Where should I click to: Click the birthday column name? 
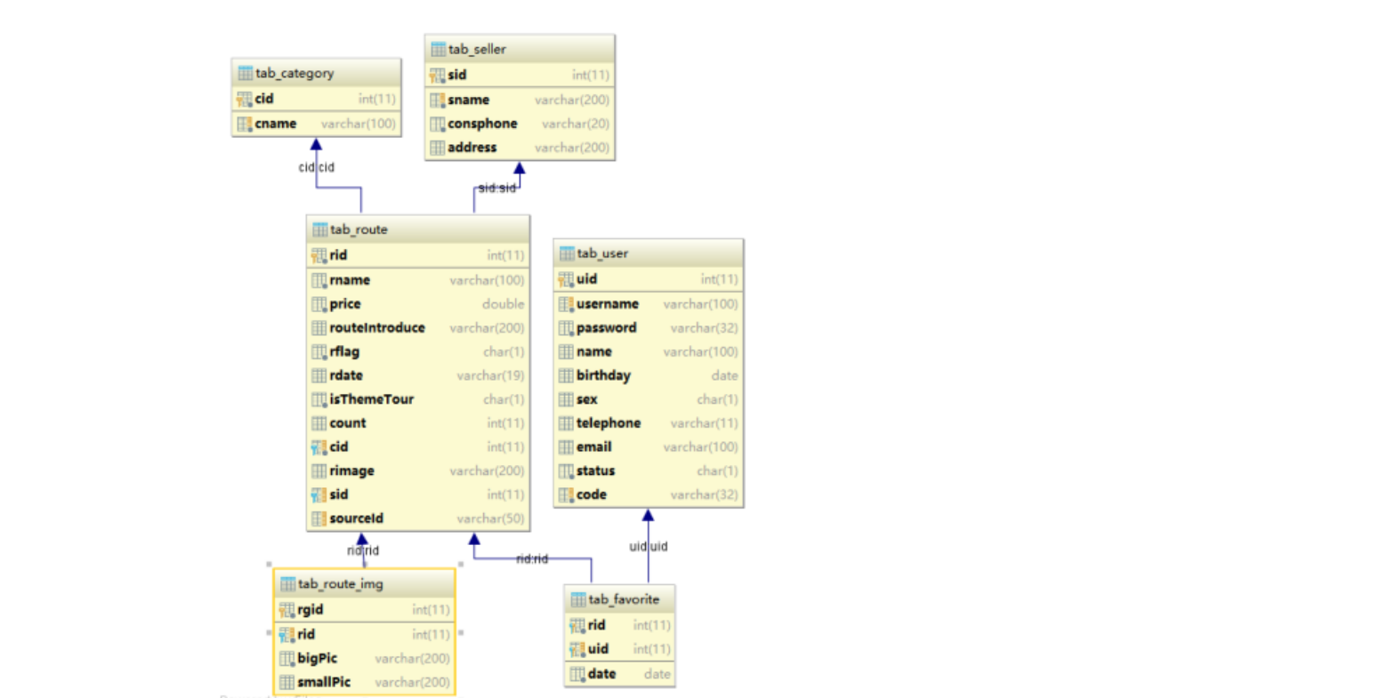click(603, 376)
